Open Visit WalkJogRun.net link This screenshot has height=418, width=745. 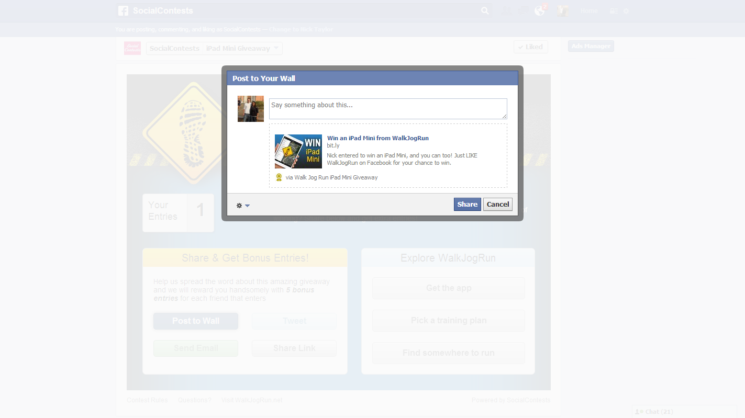[x=251, y=400]
